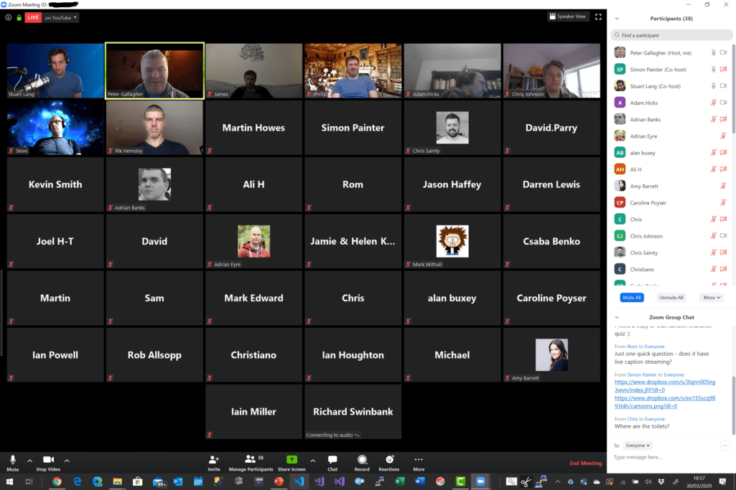Toggle Adam.Hicks' muted microphone in participant list
The height and width of the screenshot is (490, 736).
[x=713, y=103]
